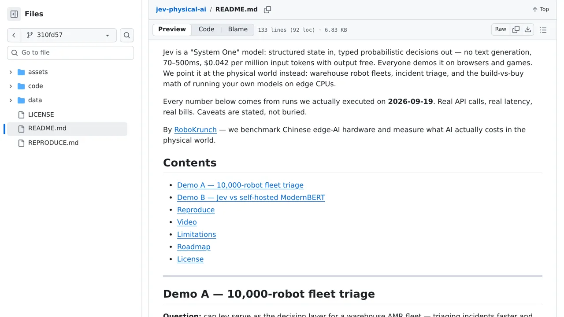564x317 pixels.
Task: Switch to the Preview tab
Action: click(x=172, y=29)
